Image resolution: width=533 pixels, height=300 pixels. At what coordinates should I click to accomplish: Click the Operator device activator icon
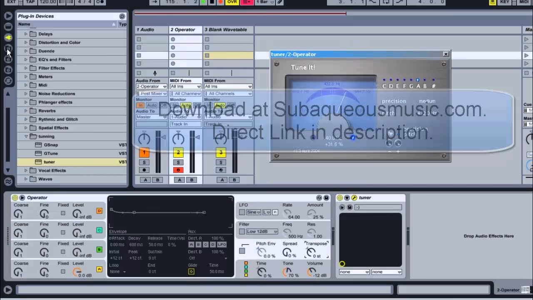(15, 197)
